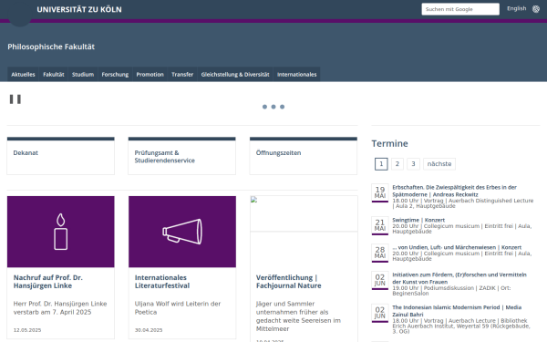This screenshot has height=342, width=547.
Task: Click text 'verstarb am 7. April 2025'
Action: 52,312
